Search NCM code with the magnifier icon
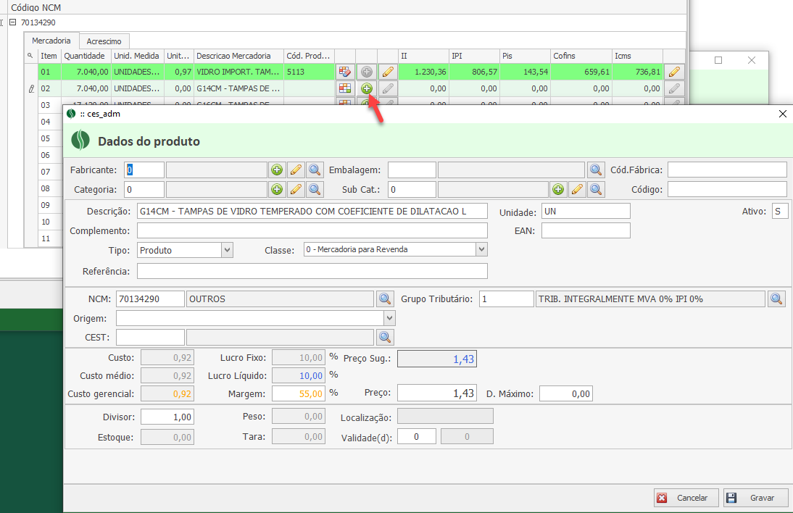793x513 pixels. coord(385,299)
